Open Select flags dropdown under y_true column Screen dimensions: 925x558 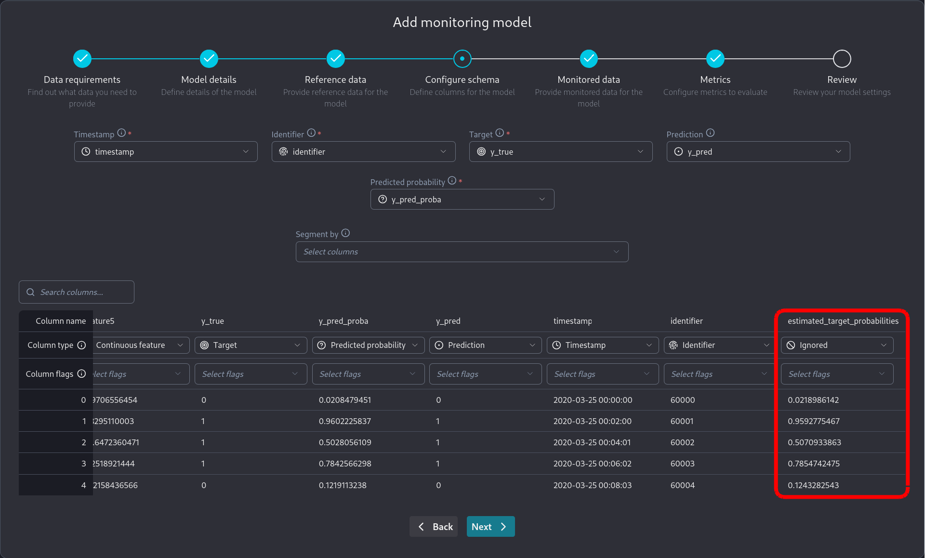[x=251, y=374]
